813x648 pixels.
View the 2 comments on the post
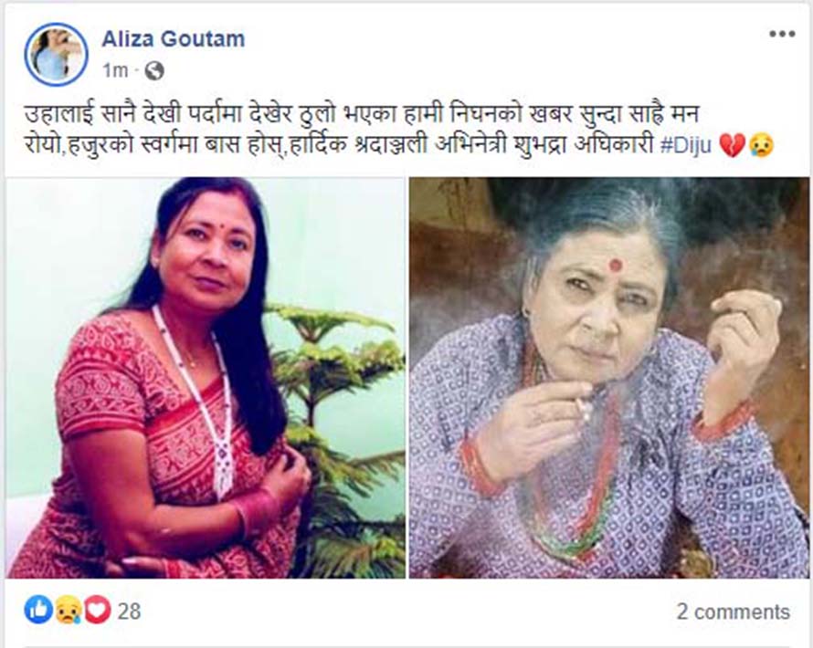pos(734,611)
